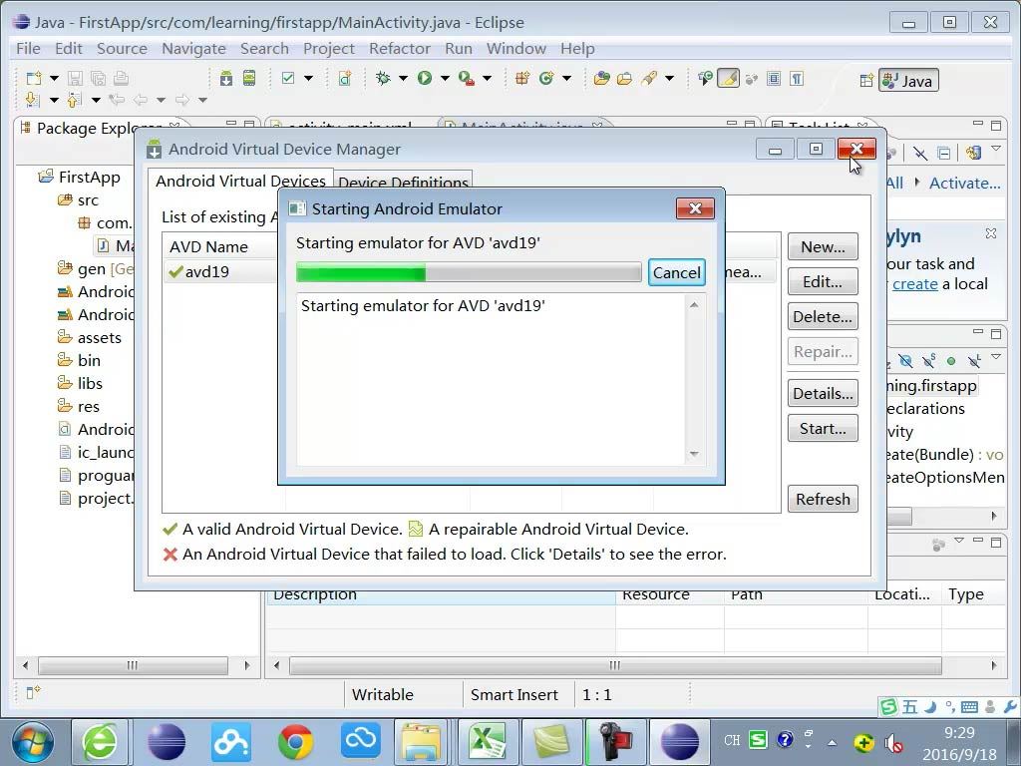The image size is (1021, 766).
Task: Open the Refactor menu
Action: click(399, 48)
